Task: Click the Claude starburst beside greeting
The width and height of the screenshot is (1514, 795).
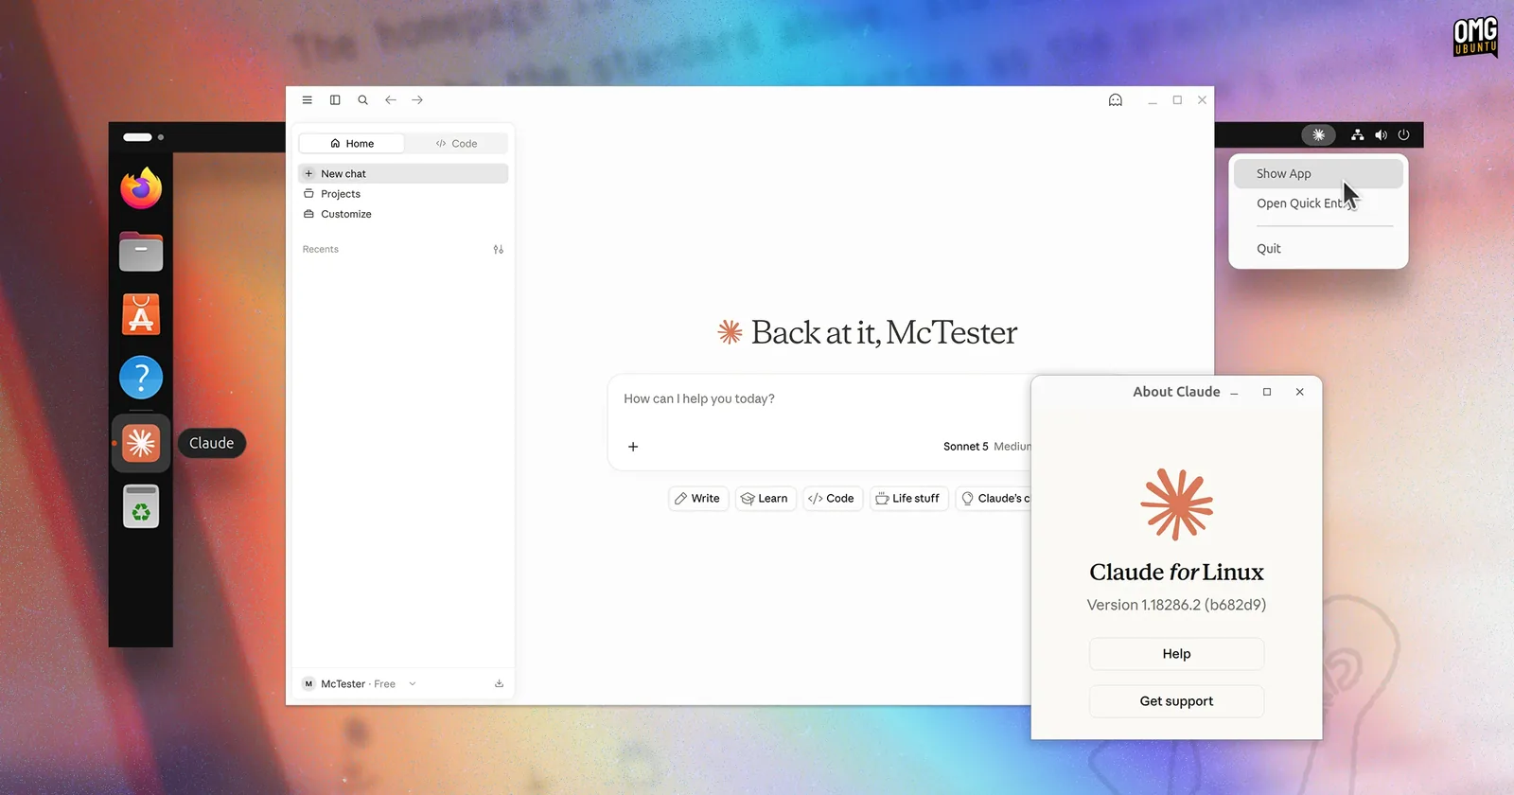Action: point(730,332)
